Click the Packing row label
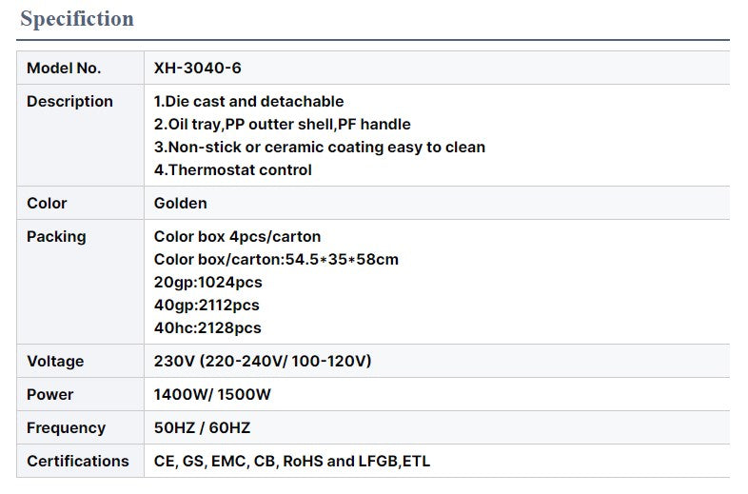The image size is (748, 494). click(x=56, y=236)
